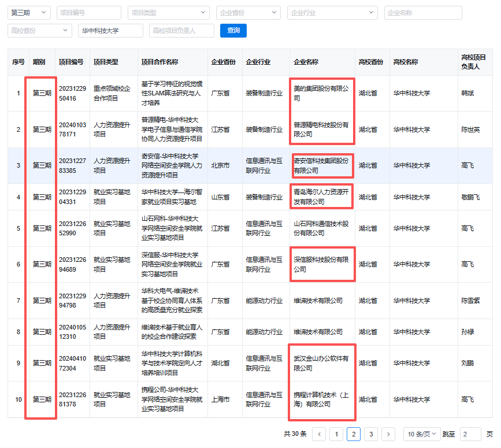The height and width of the screenshot is (448, 501).
Task: Click project number 2023122904331
Action: (73, 197)
